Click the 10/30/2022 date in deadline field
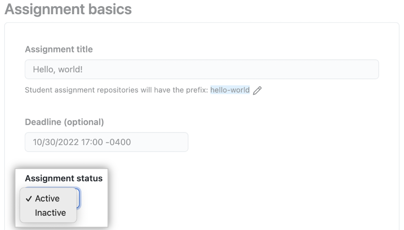Viewport: 404px width, 230px height. tap(56, 142)
